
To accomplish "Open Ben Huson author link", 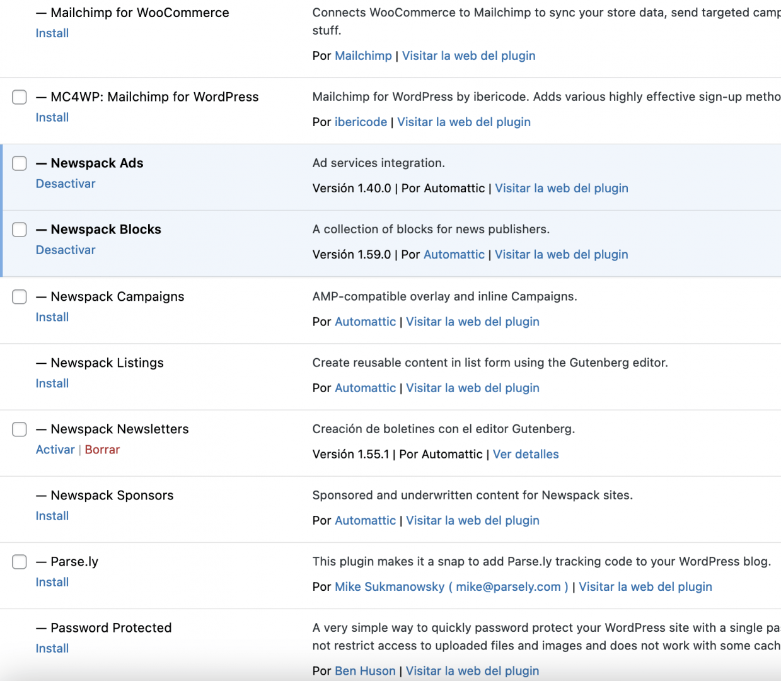I will point(365,671).
